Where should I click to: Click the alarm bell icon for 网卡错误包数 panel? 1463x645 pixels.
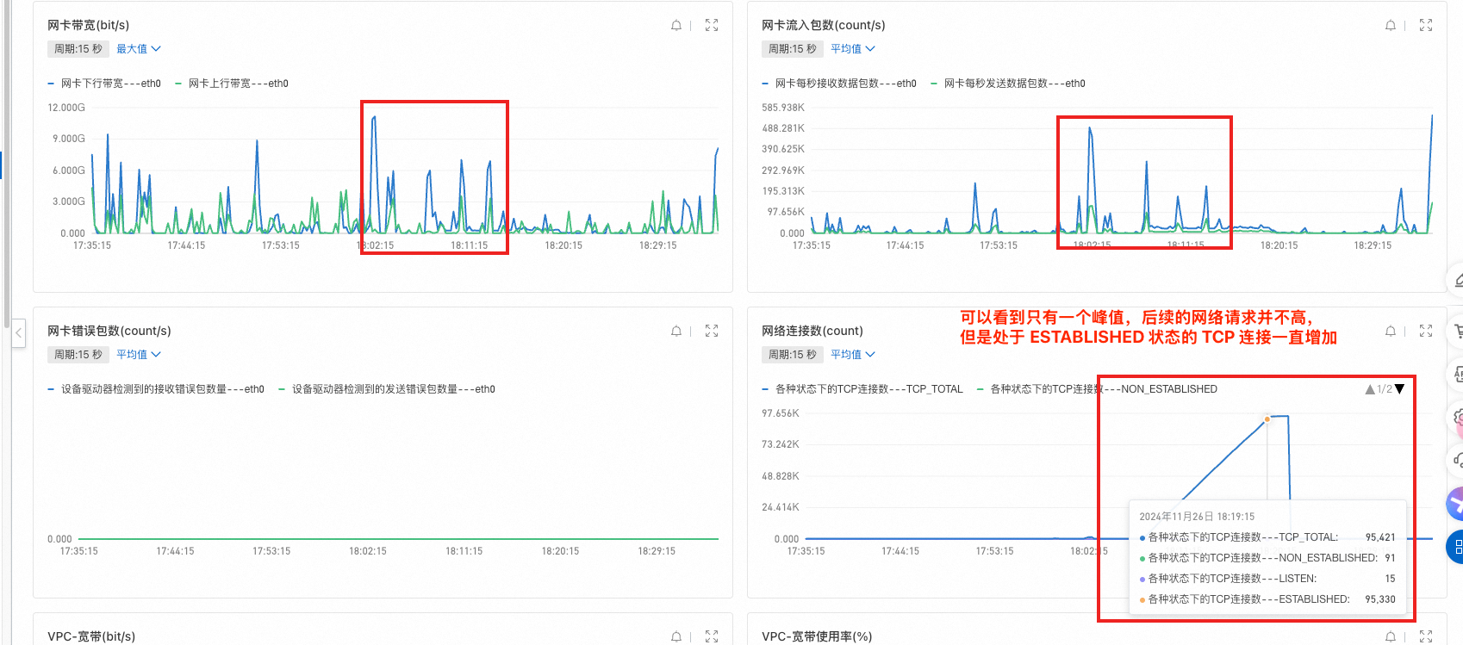point(676,332)
